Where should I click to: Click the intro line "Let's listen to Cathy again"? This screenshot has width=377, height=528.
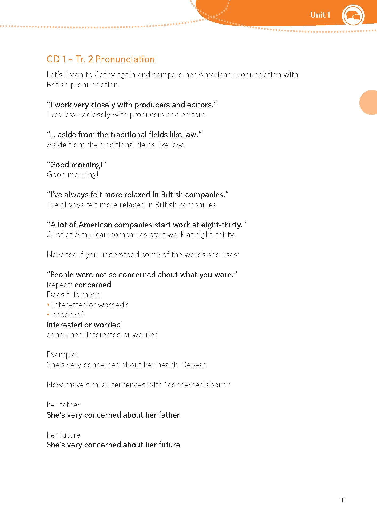point(172,75)
